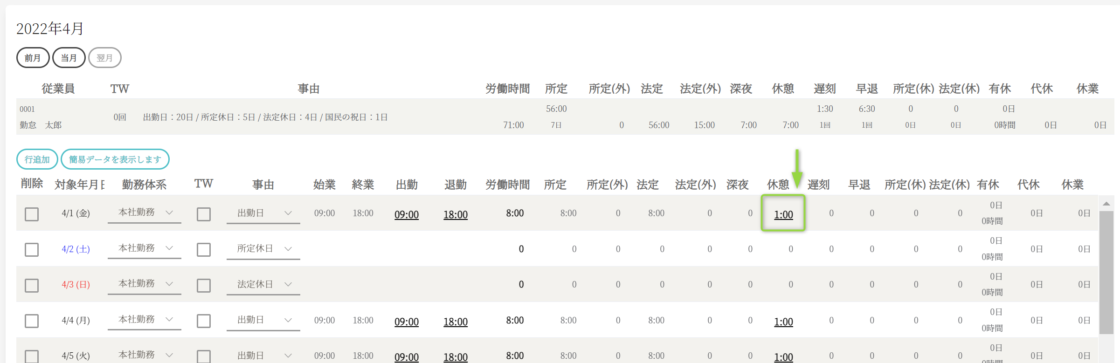Click the scrollbar up arrow of table
The width and height of the screenshot is (1120, 363).
click(1106, 204)
